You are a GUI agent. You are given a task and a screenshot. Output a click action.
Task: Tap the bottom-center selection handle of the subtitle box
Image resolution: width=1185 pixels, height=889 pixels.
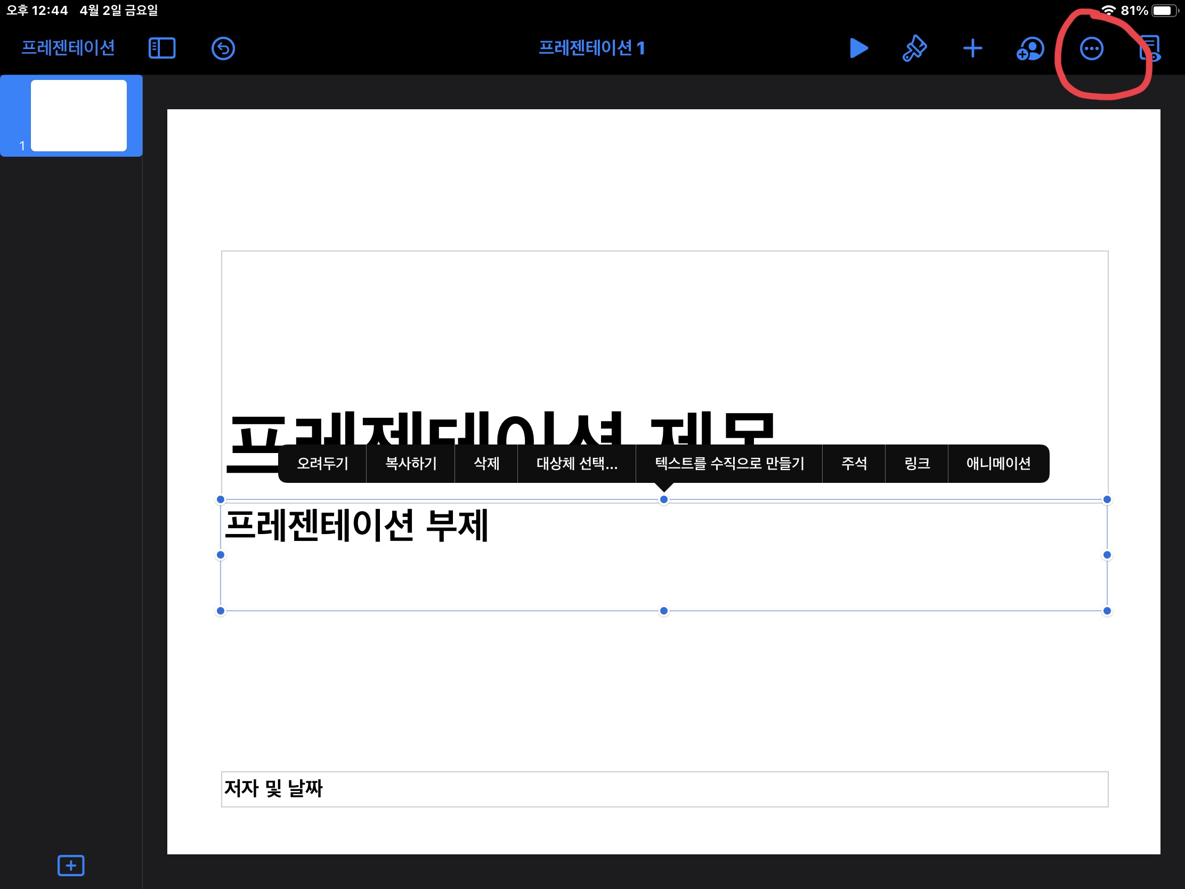click(x=664, y=610)
